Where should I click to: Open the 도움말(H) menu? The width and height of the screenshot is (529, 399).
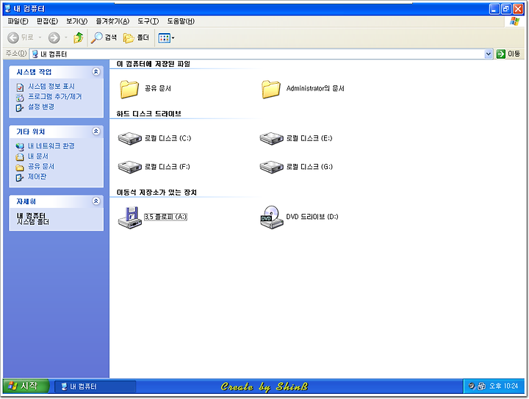[181, 21]
